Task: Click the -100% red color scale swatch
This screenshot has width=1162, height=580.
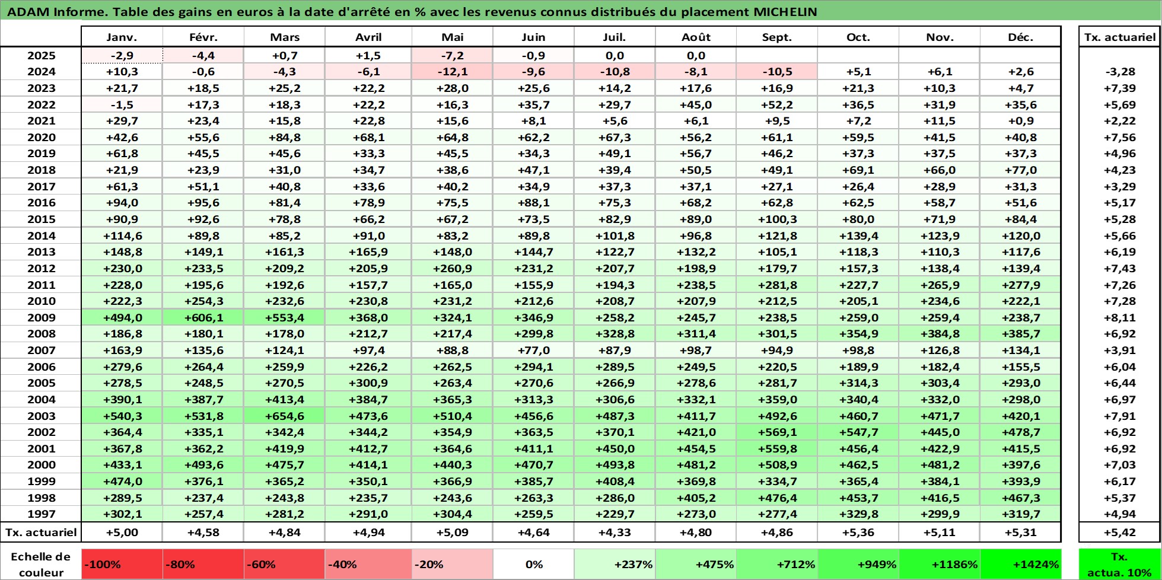Action: (x=122, y=564)
